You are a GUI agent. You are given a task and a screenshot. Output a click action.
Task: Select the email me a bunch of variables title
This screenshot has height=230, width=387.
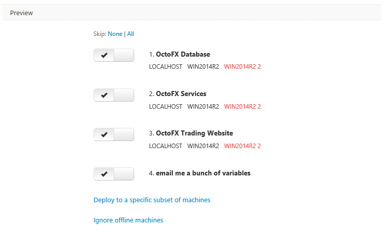click(203, 173)
